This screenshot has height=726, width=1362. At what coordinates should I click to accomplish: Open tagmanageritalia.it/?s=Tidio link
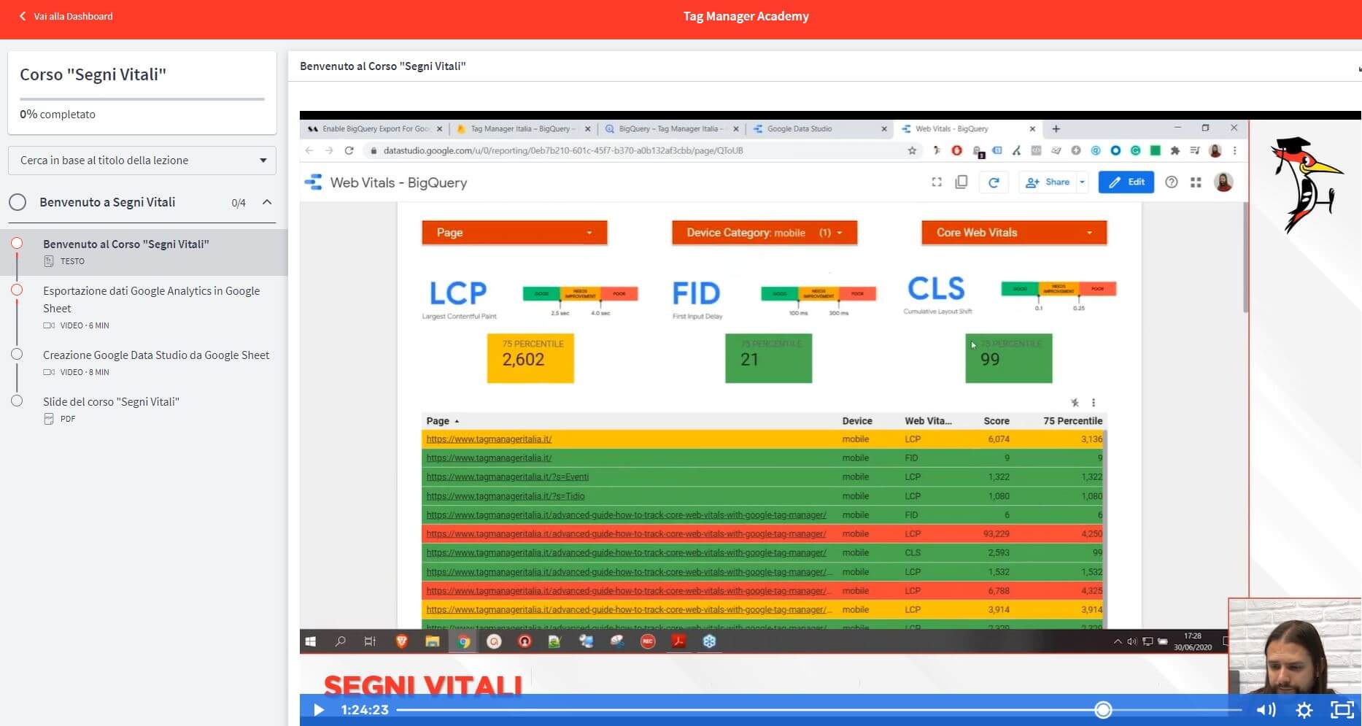click(505, 496)
